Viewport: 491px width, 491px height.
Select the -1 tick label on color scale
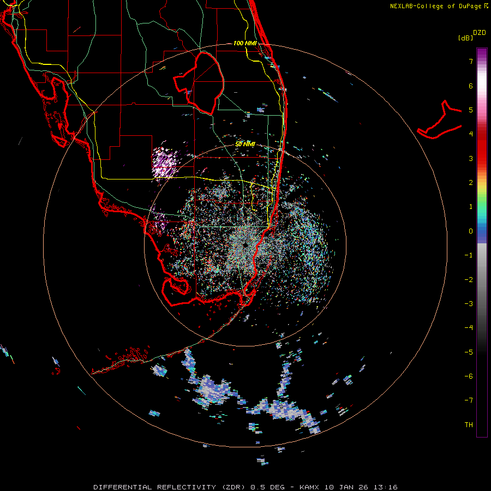(x=469, y=255)
